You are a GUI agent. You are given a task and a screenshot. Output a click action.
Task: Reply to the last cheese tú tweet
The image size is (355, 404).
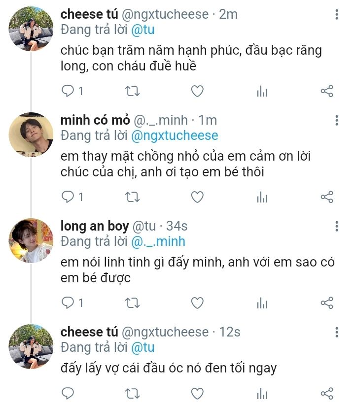point(68,393)
